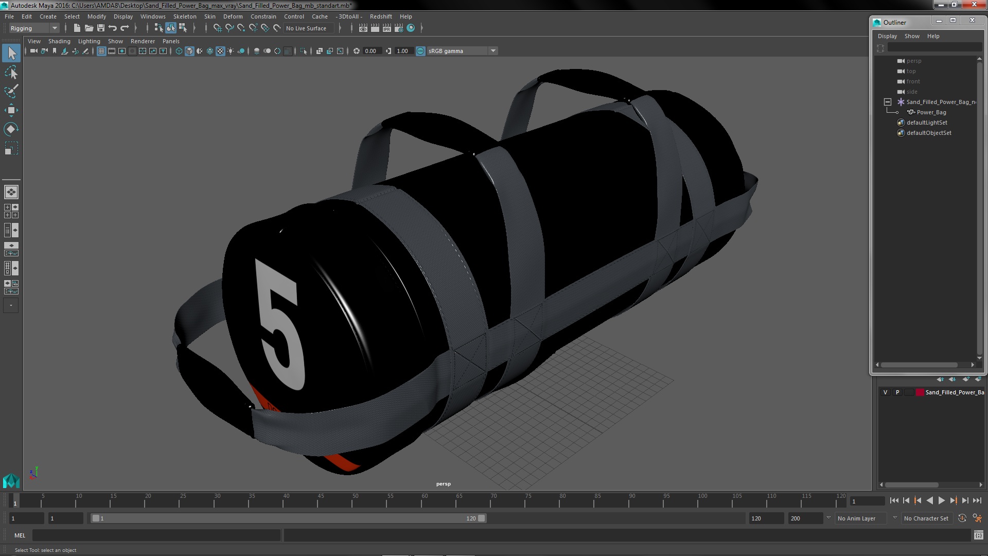Toggle the viewport grid display icon
The height and width of the screenshot is (556, 988).
pyautogui.click(x=101, y=51)
